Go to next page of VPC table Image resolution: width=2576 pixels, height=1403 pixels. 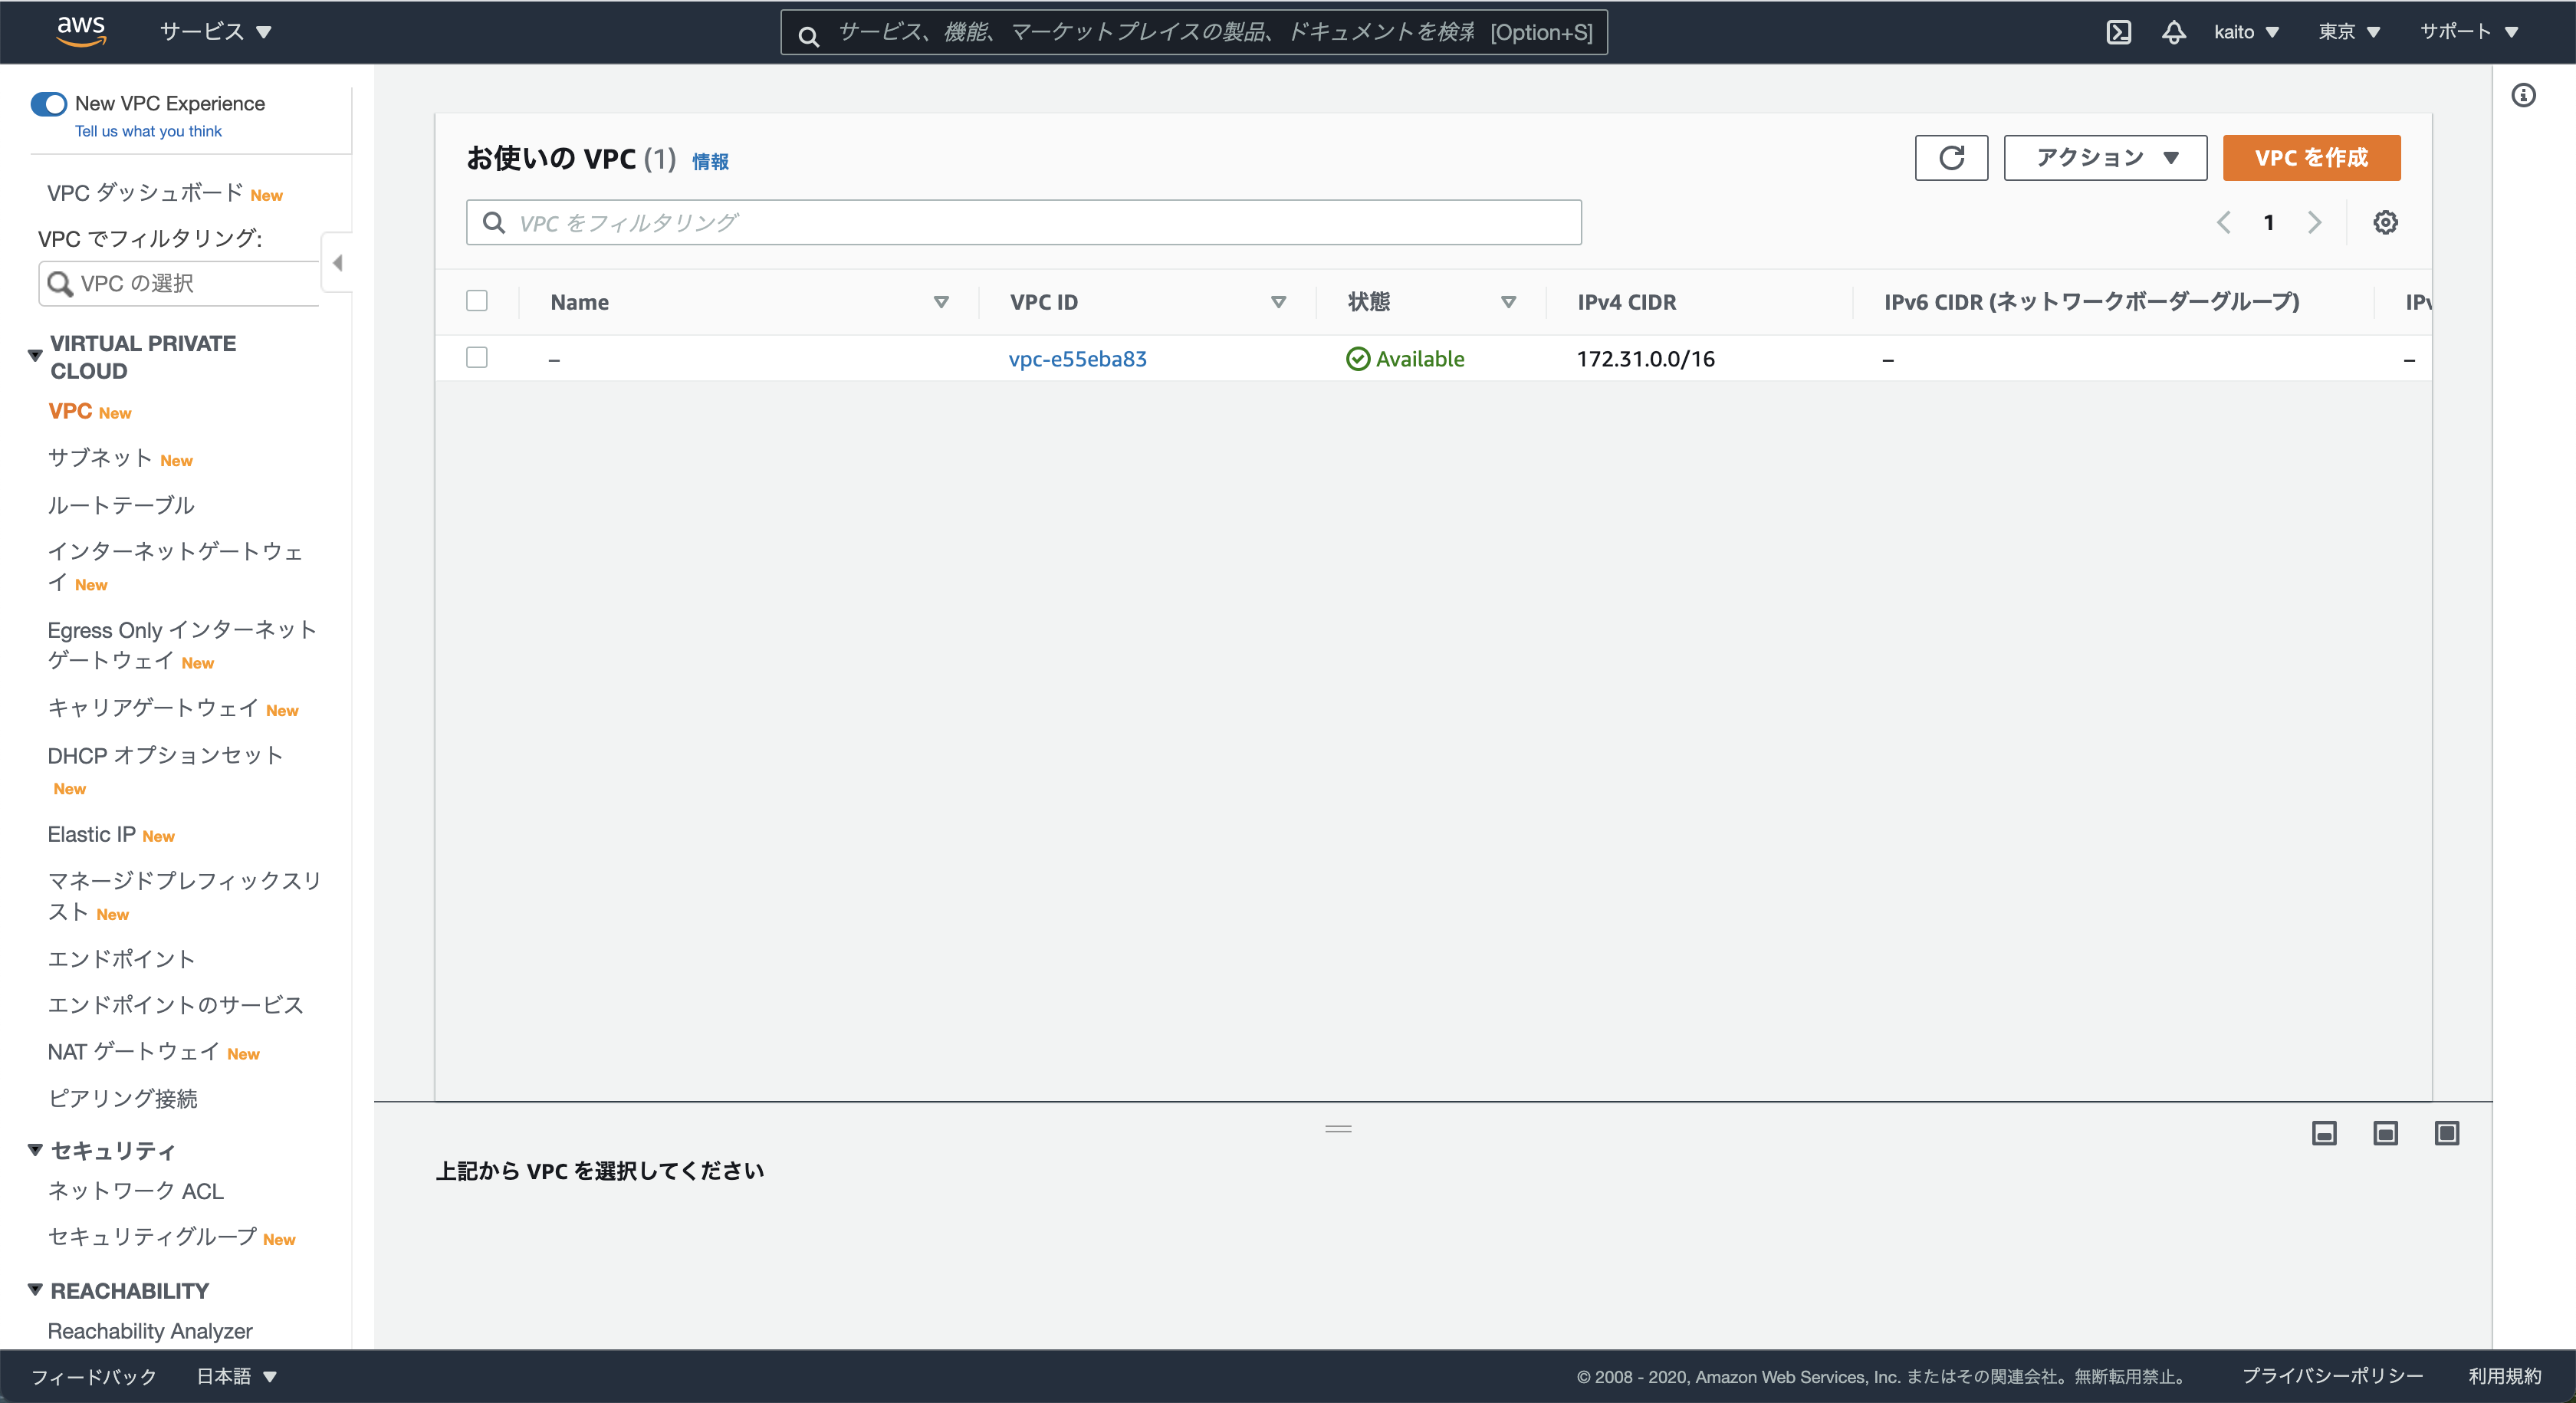pos(2314,222)
